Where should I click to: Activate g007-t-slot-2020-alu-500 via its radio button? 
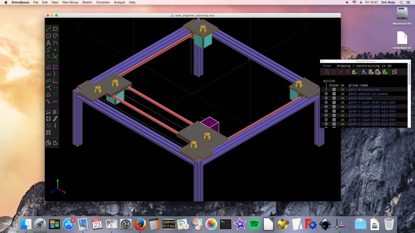tap(326, 115)
